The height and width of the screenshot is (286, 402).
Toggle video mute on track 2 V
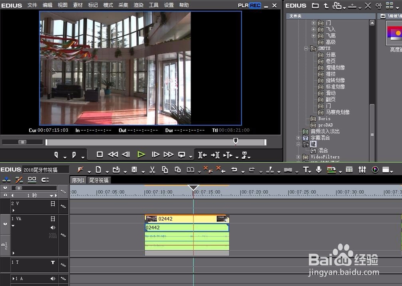click(x=53, y=204)
